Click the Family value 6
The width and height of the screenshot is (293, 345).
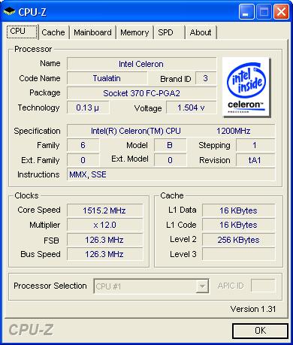pos(83,145)
